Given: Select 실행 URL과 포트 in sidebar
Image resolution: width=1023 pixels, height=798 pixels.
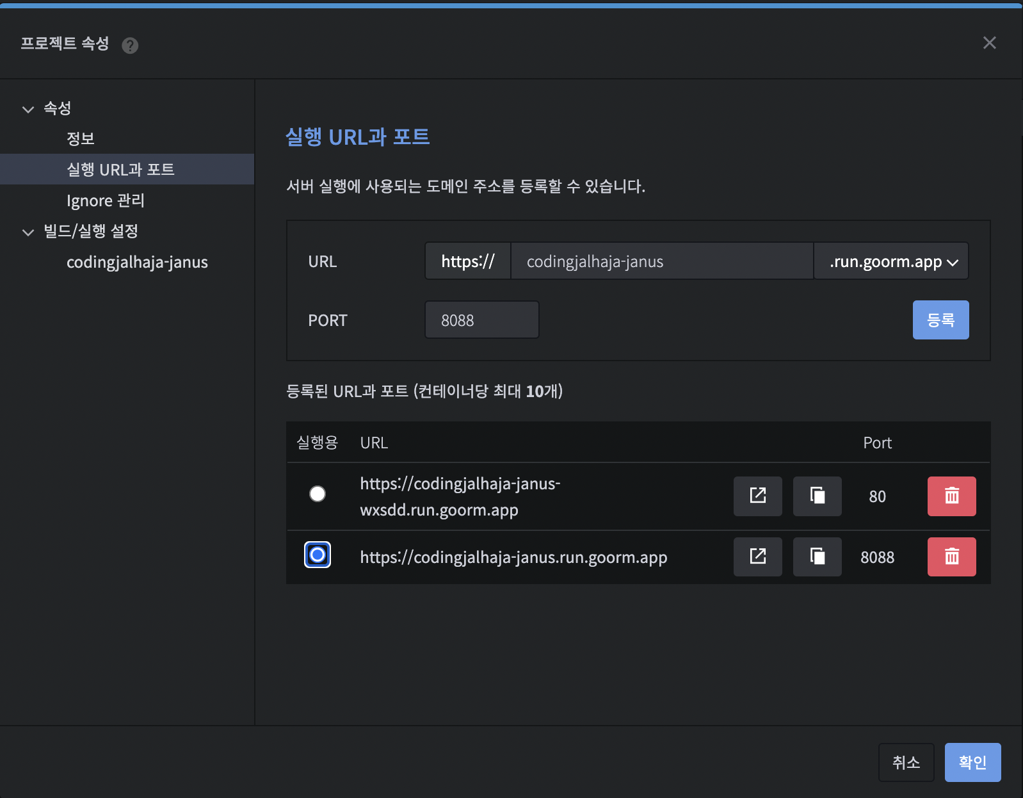Looking at the screenshot, I should pyautogui.click(x=127, y=169).
